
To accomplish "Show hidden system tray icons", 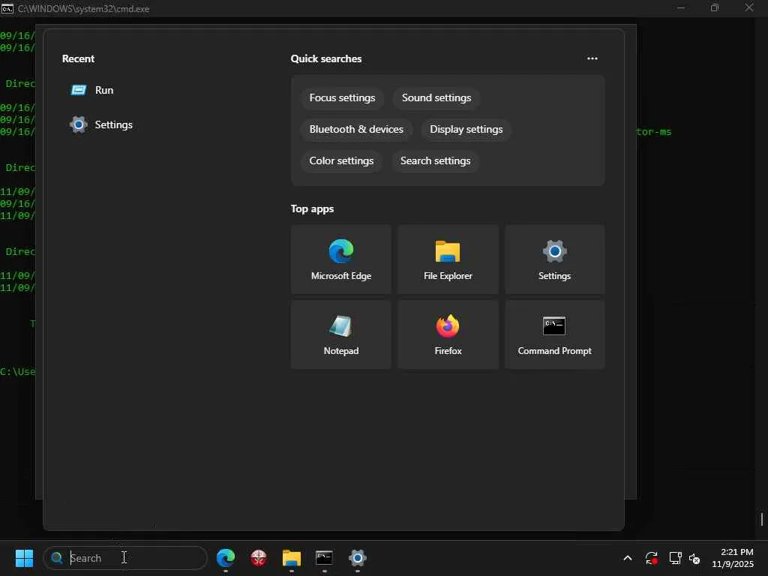I will pos(628,558).
